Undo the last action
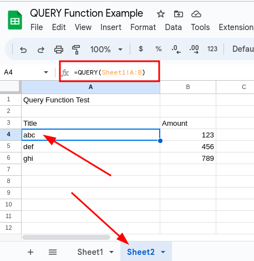Viewport: 254px width, 261px height. point(23,50)
